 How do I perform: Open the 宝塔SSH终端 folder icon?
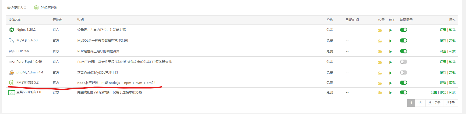380,93
